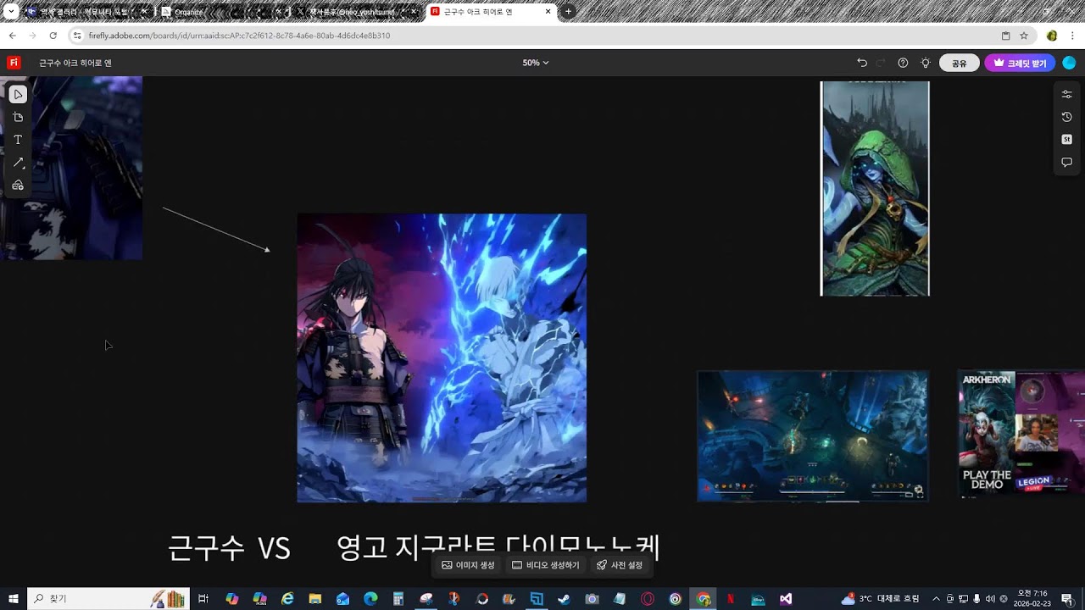This screenshot has width=1085, height=610.
Task: Open Netflix from the taskbar
Action: click(731, 599)
